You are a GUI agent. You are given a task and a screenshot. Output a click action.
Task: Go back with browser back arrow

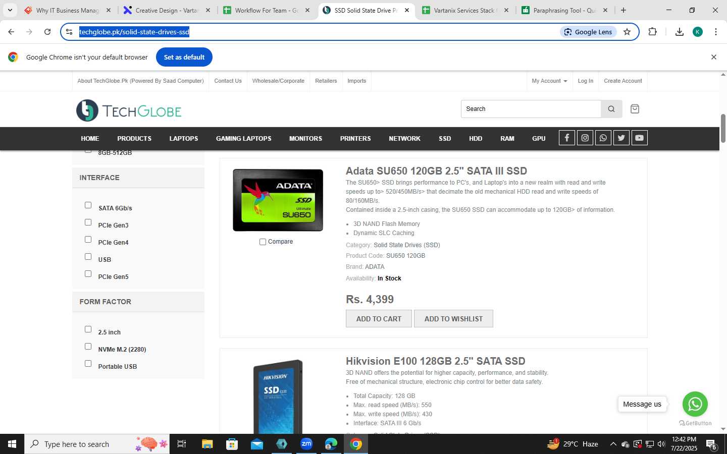(x=11, y=32)
